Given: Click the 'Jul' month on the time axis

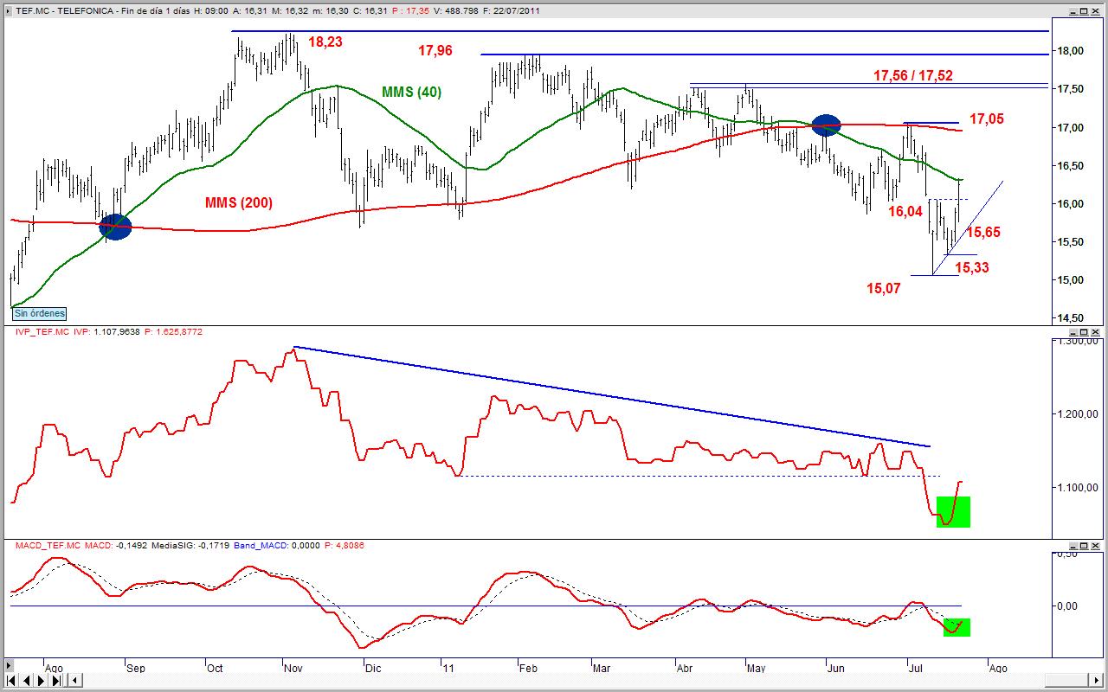Looking at the screenshot, I should [915, 668].
